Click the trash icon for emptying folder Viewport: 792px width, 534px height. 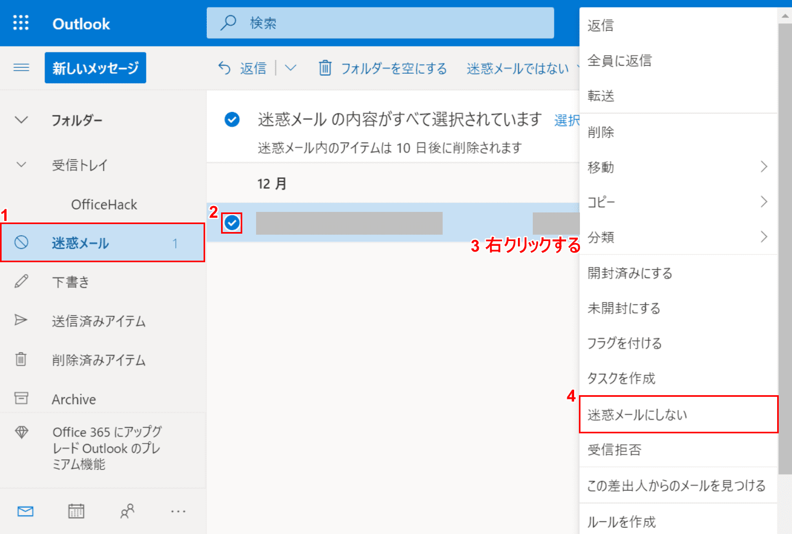(x=325, y=68)
